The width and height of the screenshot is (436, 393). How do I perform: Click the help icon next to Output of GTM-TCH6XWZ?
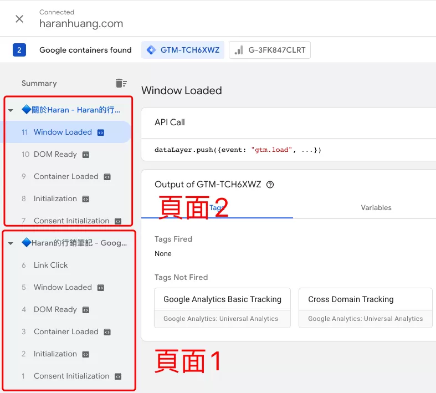[x=270, y=185]
